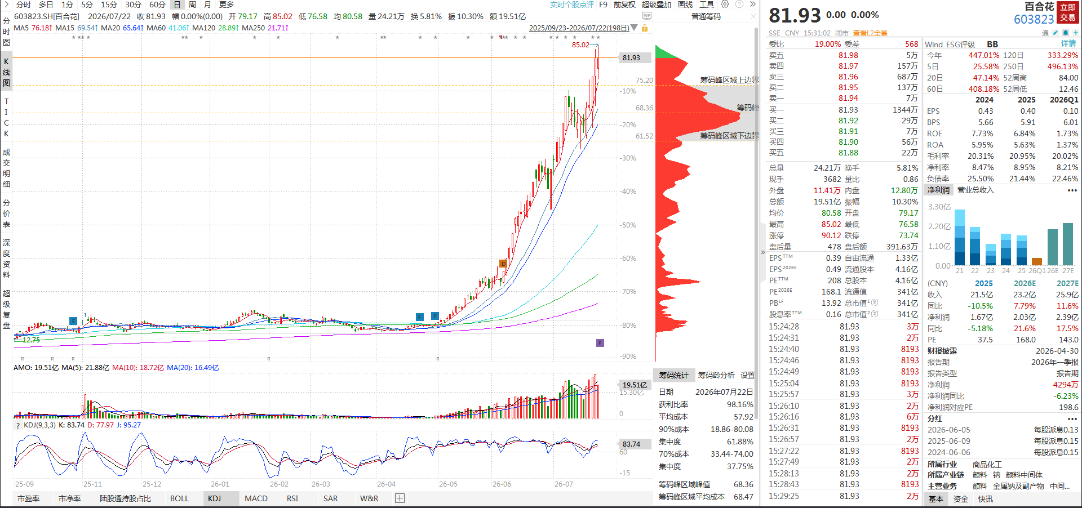The height and width of the screenshot is (508, 1082).
Task: Click the F9 deep data button
Action: tap(603, 5)
